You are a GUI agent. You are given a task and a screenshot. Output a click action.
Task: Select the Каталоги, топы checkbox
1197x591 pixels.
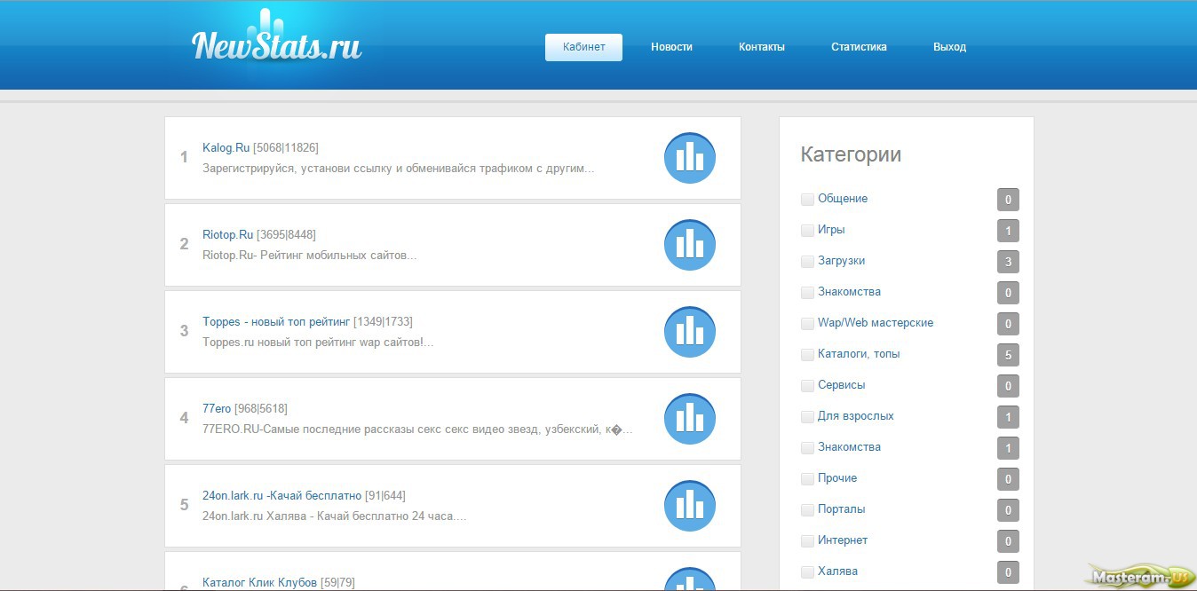(807, 355)
